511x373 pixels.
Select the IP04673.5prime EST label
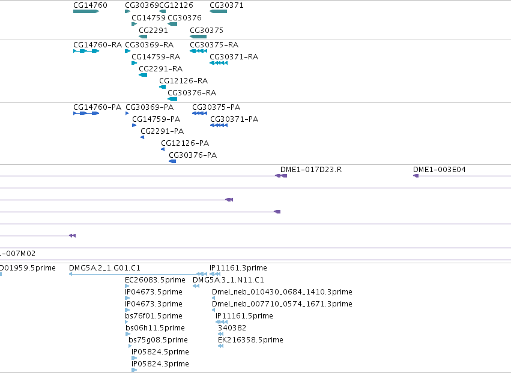(x=154, y=292)
